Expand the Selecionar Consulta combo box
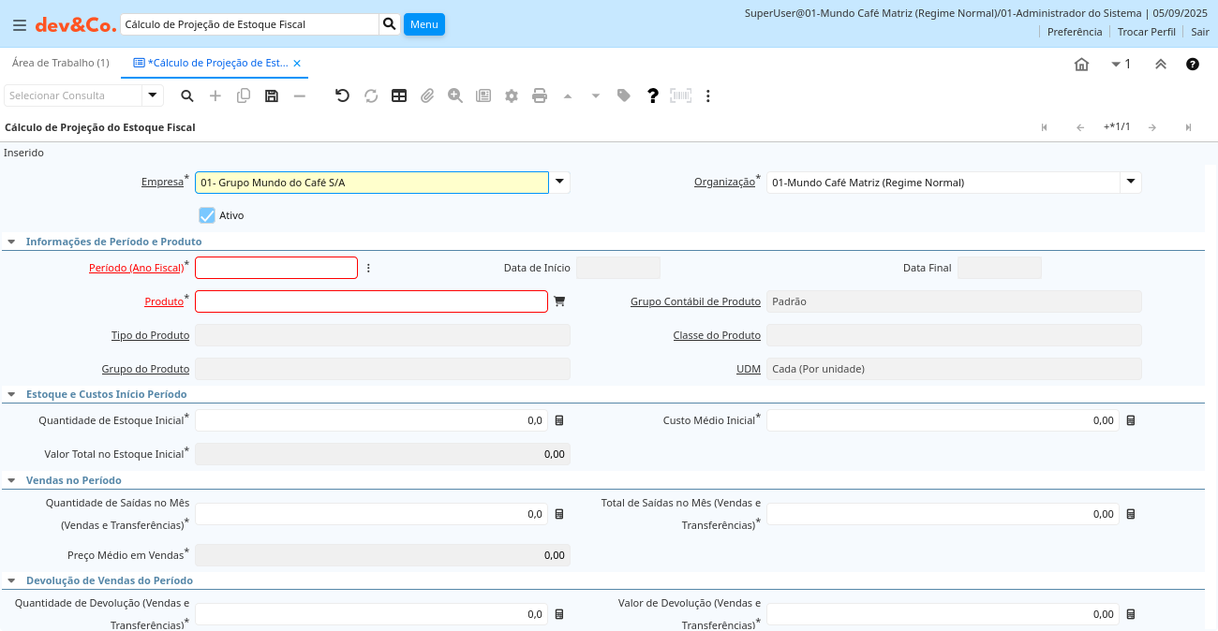The image size is (1218, 631). tap(153, 95)
